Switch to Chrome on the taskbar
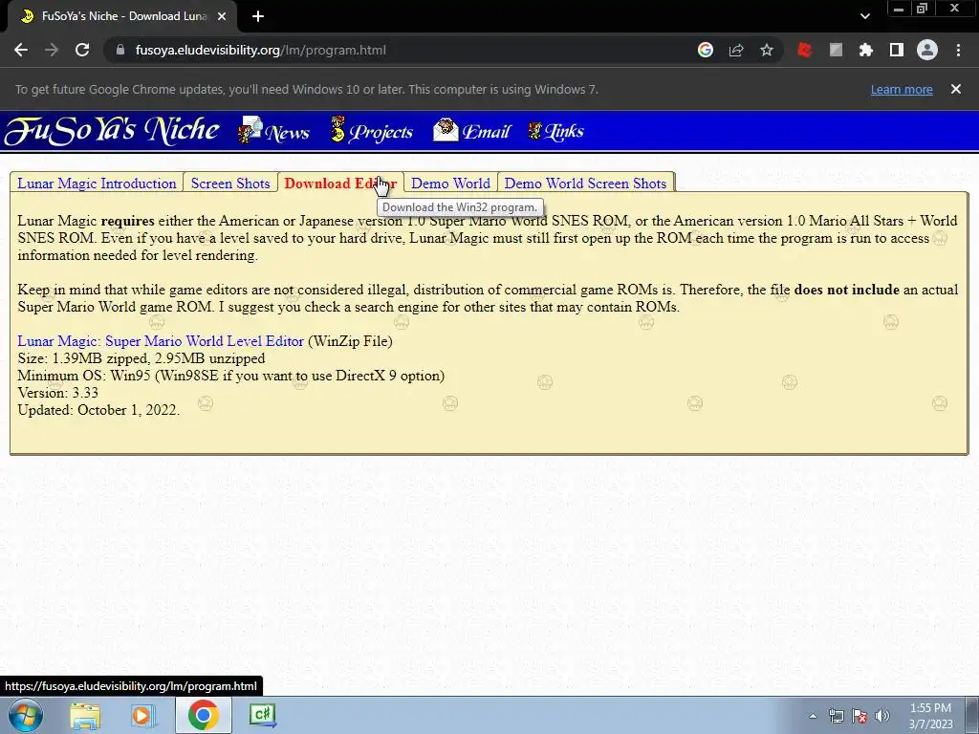Image resolution: width=979 pixels, height=734 pixels. click(203, 715)
